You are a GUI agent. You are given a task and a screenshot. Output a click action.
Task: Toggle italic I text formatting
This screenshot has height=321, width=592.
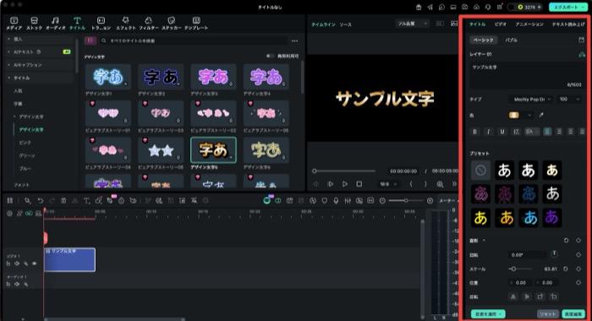coord(489,132)
